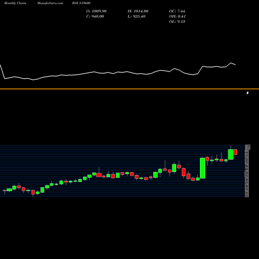Select the open value 'O: 1009.90'
Image resolution: width=259 pixels, height=259 pixels.
pos(96,11)
